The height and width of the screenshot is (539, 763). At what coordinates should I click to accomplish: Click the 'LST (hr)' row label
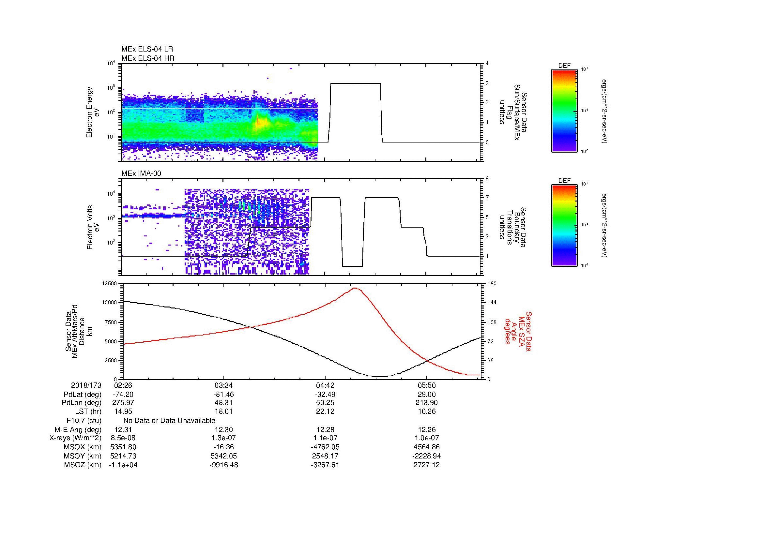[x=88, y=412]
